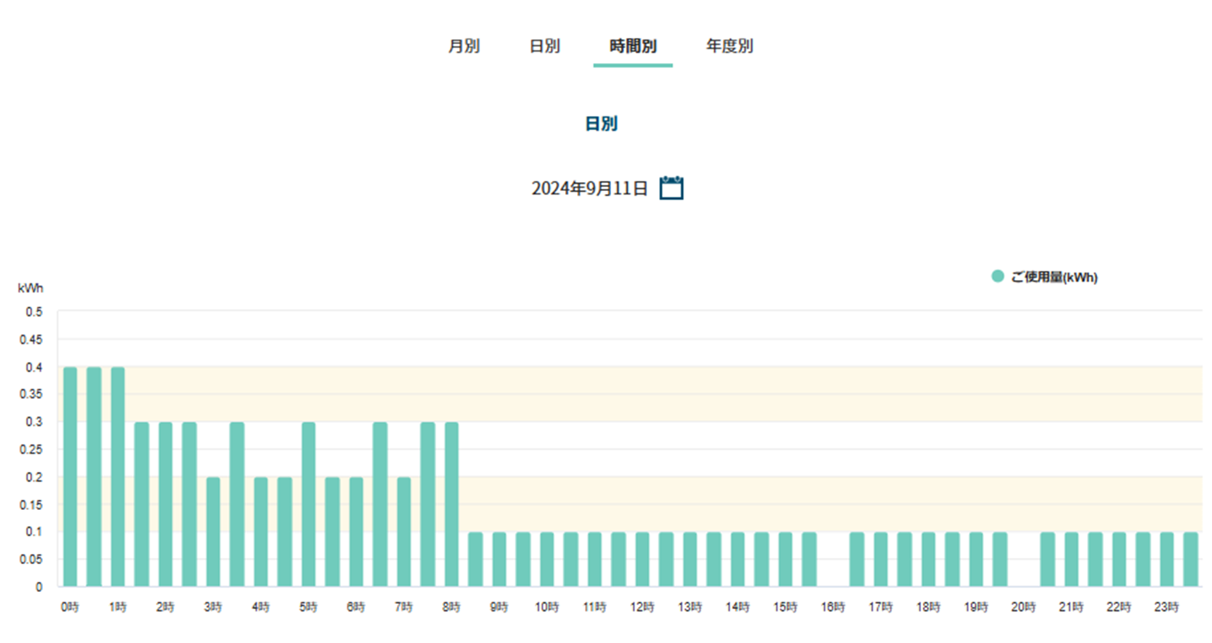1212x643 pixels.
Task: Select the 時間別 tab
Action: click(x=633, y=46)
